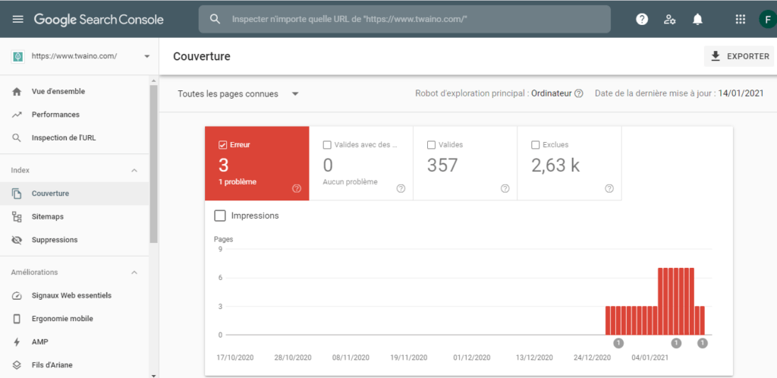
Task: Uncheck the Erreur checkbox
Action: pos(222,145)
